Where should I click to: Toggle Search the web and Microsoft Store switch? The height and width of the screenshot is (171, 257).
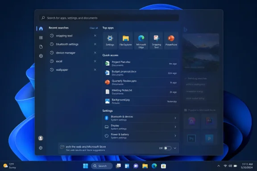pos(167,148)
